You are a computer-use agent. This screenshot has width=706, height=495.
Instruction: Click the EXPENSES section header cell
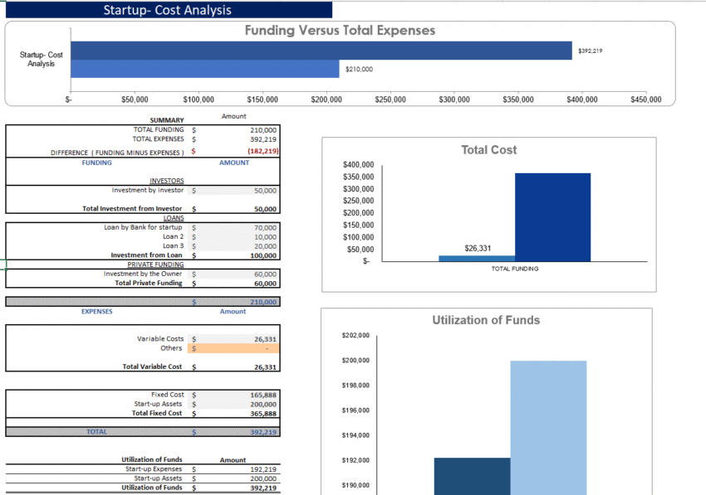pos(96,312)
